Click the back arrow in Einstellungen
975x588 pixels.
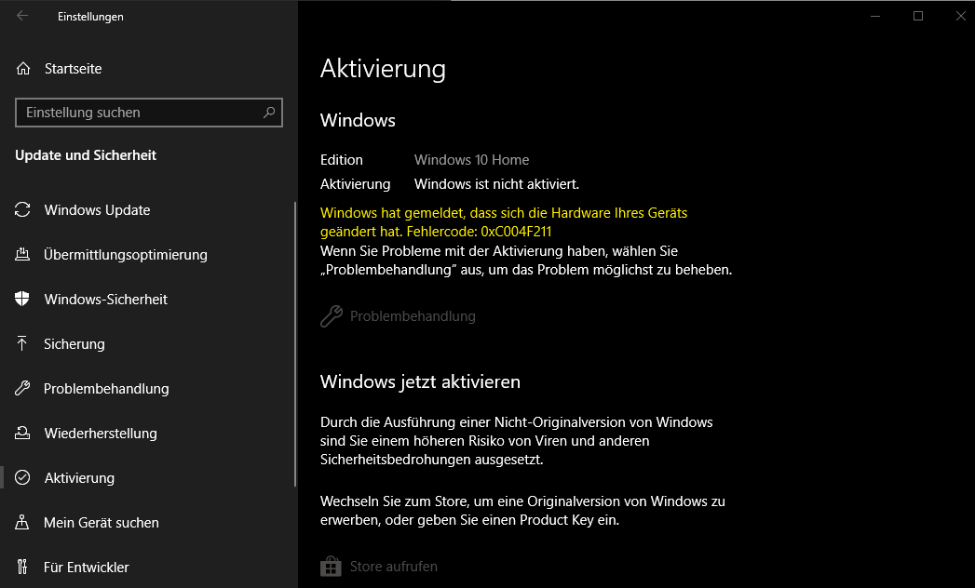pyautogui.click(x=20, y=16)
